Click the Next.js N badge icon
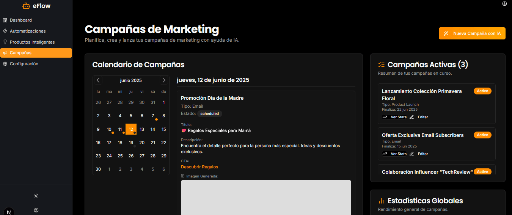Screen dimensions: 512x215 [9, 211]
